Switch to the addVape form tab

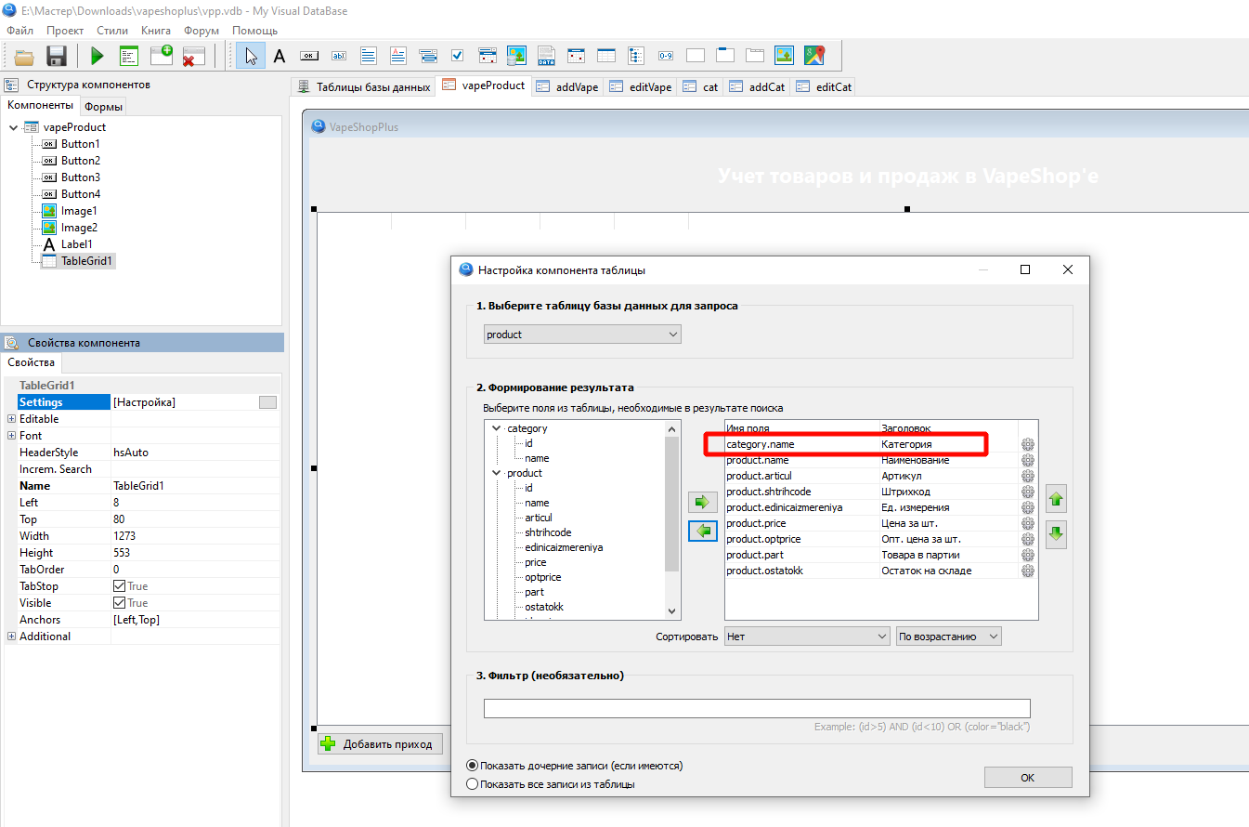[567, 86]
